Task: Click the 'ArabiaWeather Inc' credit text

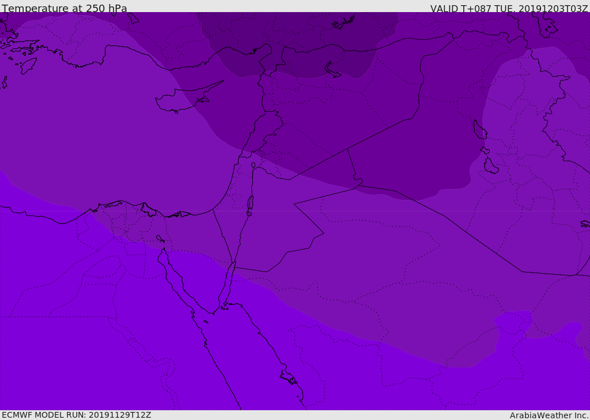Action: 549,415
